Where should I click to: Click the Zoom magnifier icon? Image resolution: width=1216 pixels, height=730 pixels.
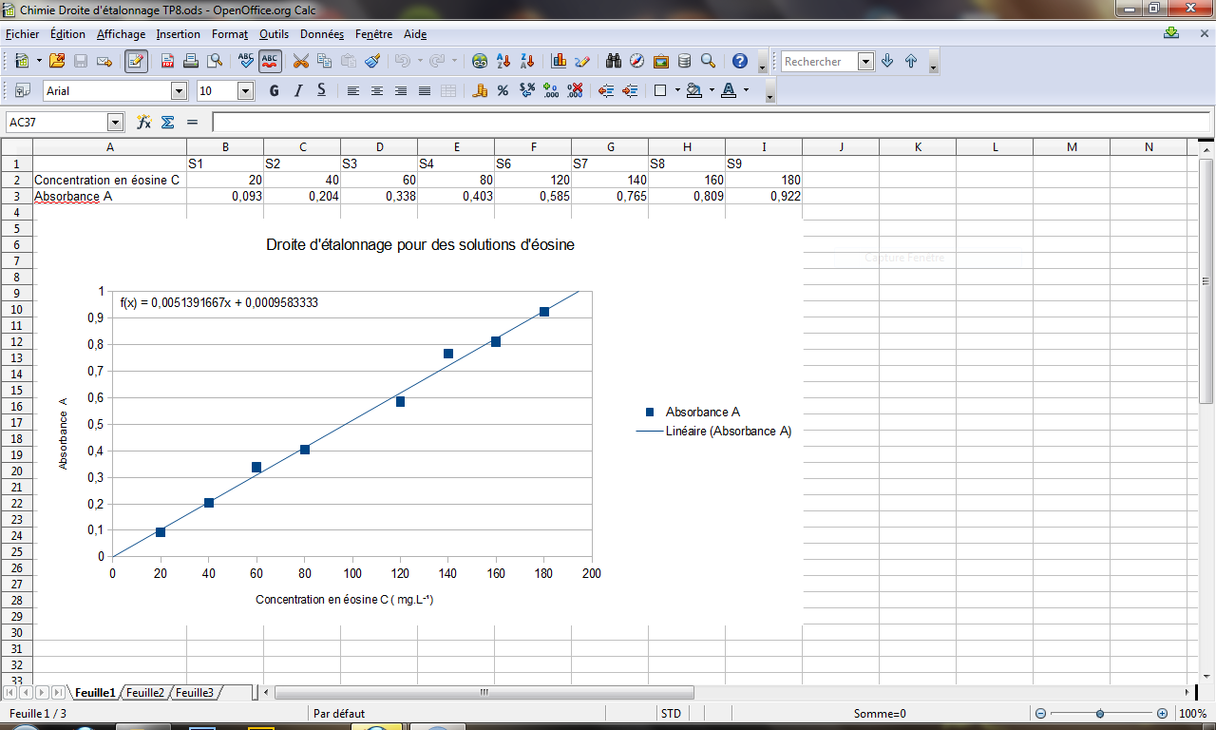click(709, 61)
